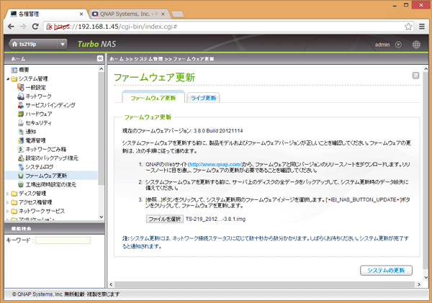Click the 通知 icon
The height and width of the screenshot is (303, 432).
(x=21, y=132)
